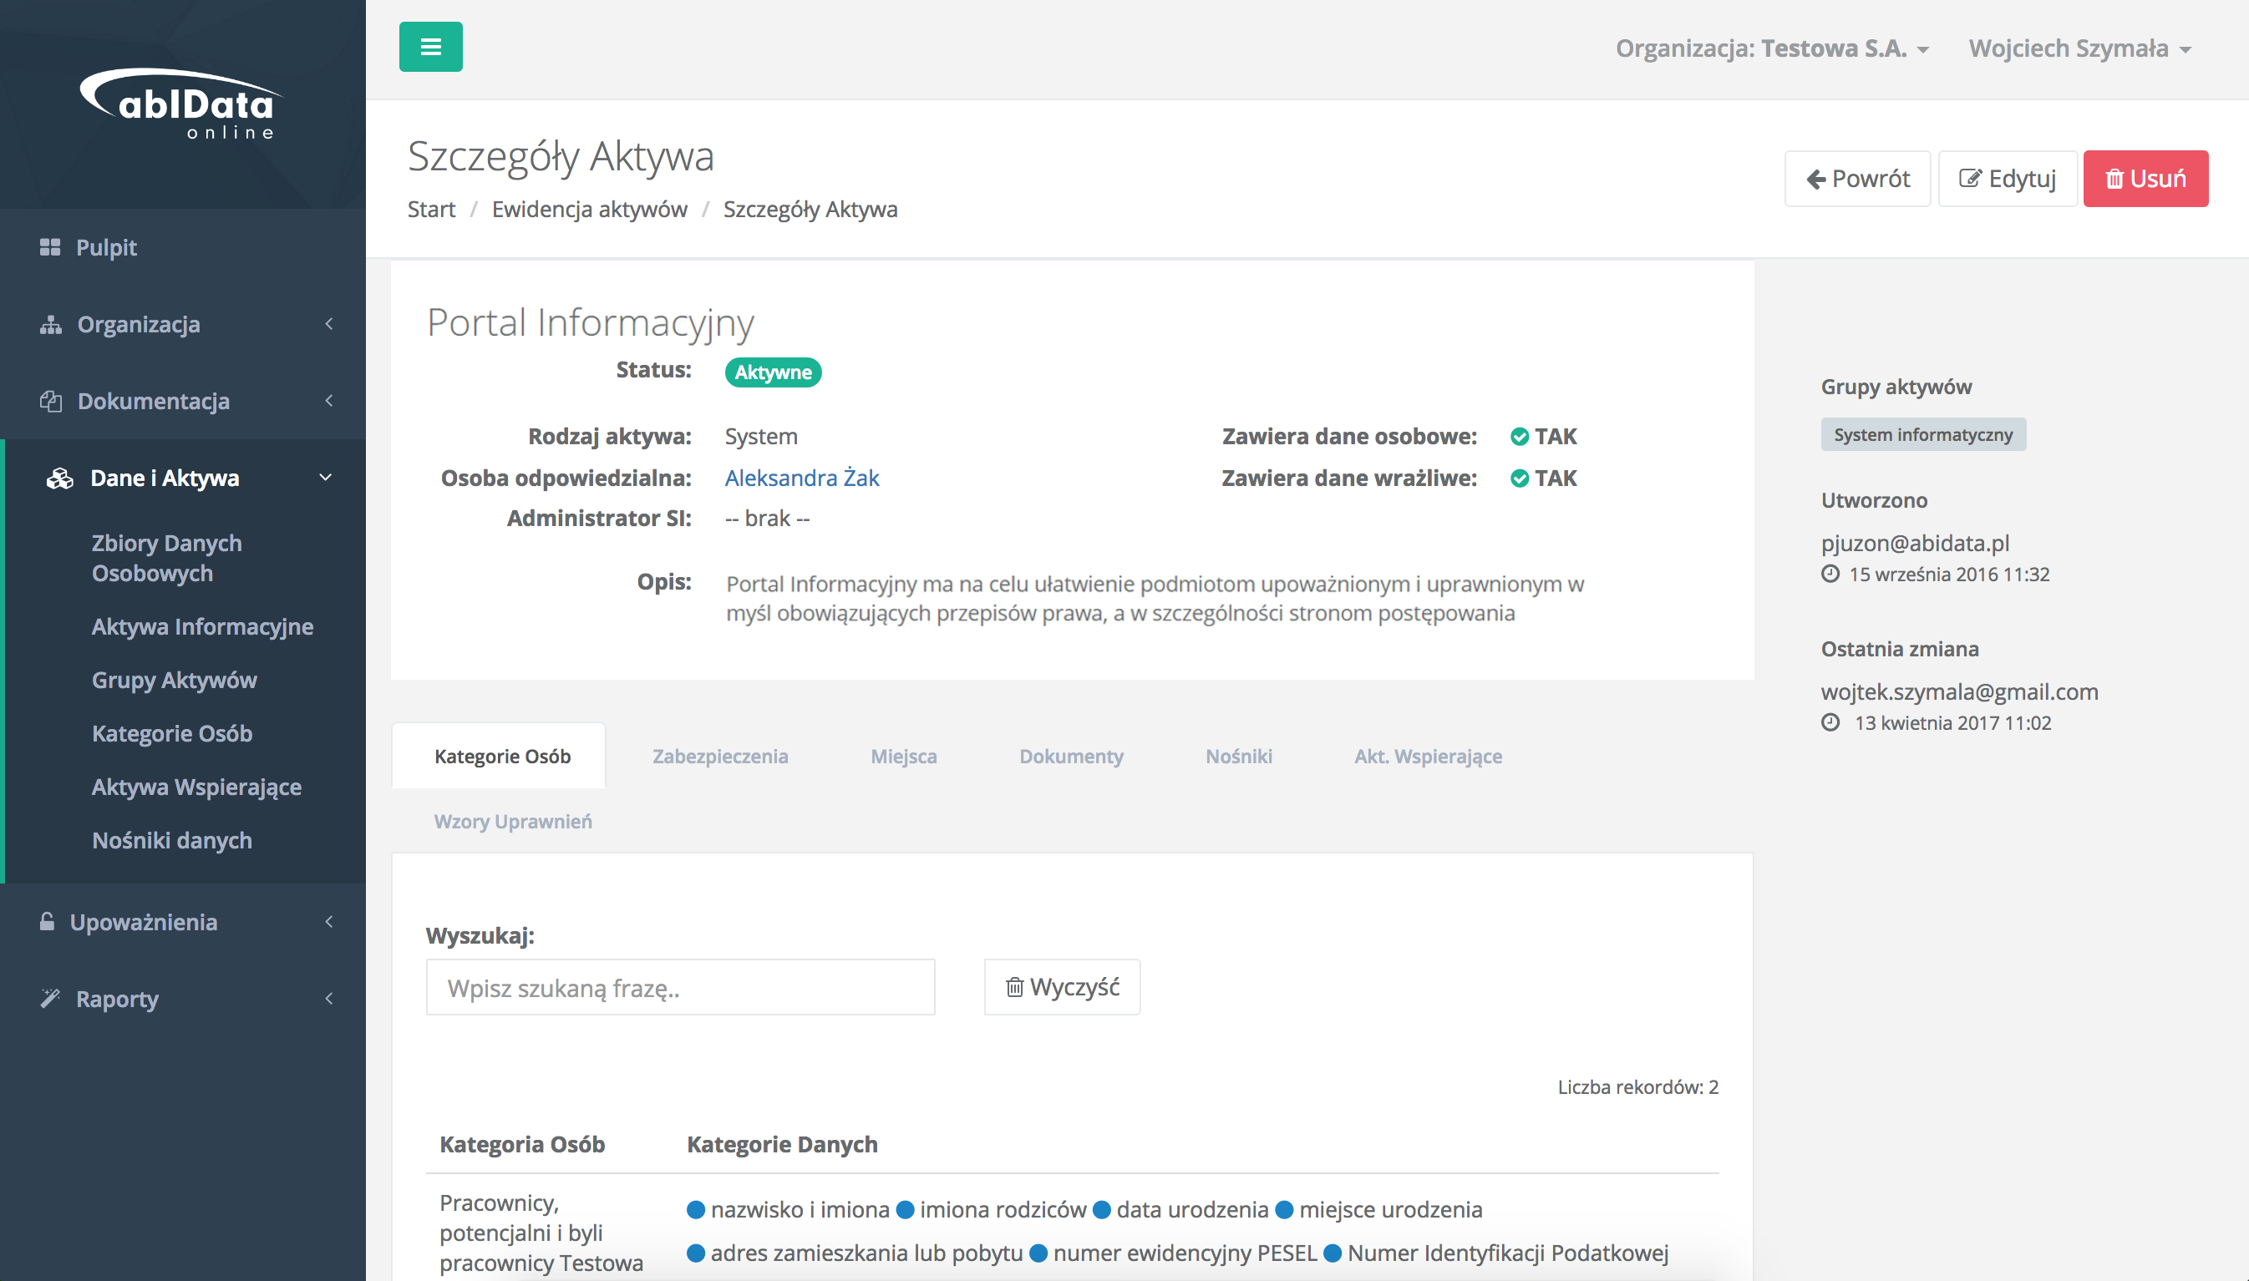The height and width of the screenshot is (1281, 2249).
Task: Click the Raporty magic wand icon
Action: 50,999
